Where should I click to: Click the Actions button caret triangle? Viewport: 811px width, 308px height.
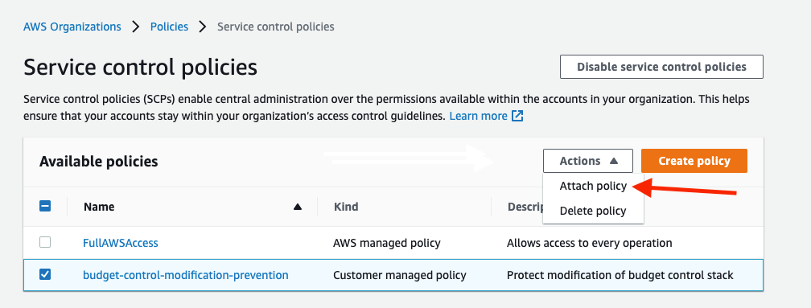614,161
